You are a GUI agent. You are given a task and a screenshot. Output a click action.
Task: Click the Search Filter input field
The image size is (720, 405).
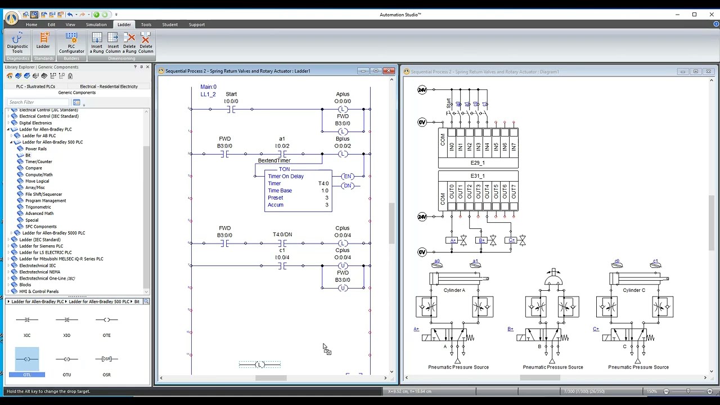point(38,102)
